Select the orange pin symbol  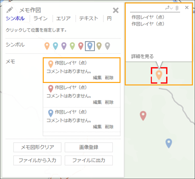(x=47, y=46)
